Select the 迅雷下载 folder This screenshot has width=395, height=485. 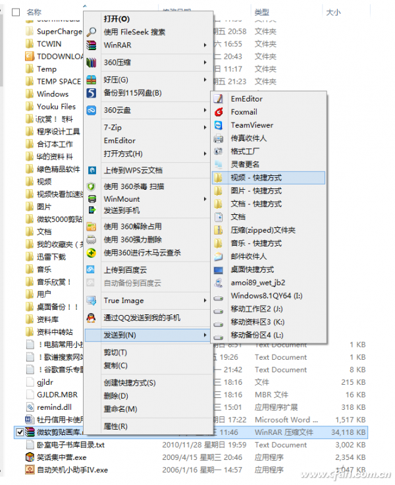[x=51, y=257]
